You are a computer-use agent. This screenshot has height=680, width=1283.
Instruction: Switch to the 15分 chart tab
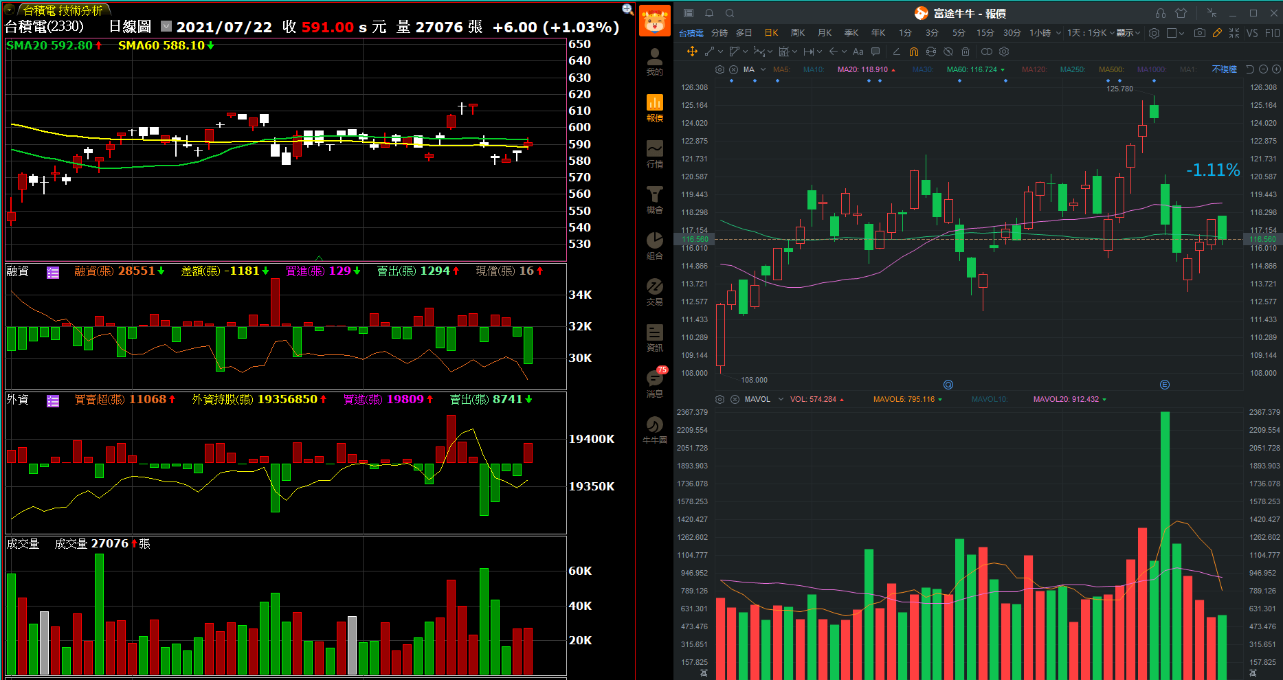pos(985,32)
